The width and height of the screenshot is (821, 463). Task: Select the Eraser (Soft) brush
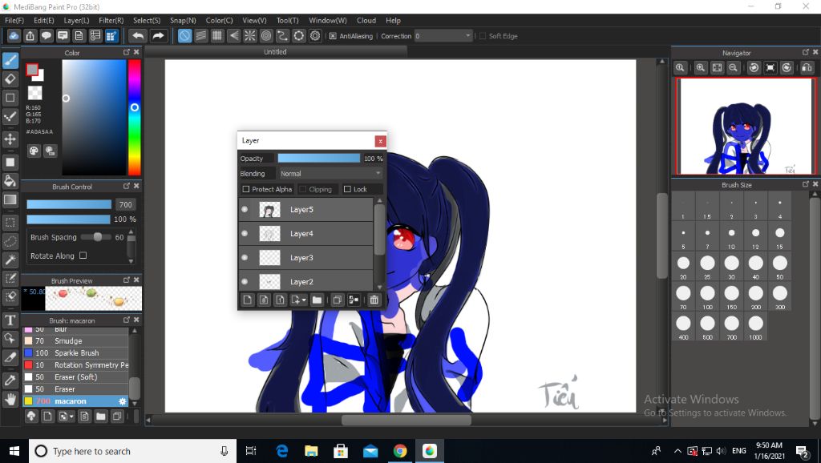tap(75, 376)
